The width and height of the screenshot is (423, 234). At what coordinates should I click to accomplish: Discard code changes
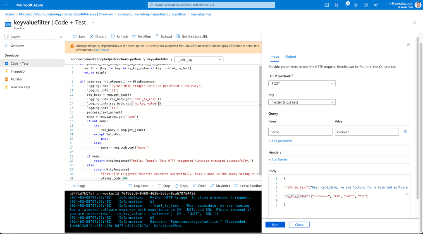(98, 36)
